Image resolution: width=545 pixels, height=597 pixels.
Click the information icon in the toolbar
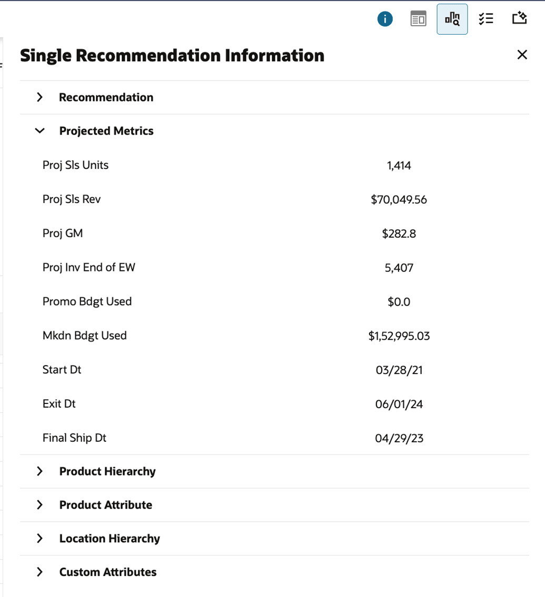click(x=385, y=18)
